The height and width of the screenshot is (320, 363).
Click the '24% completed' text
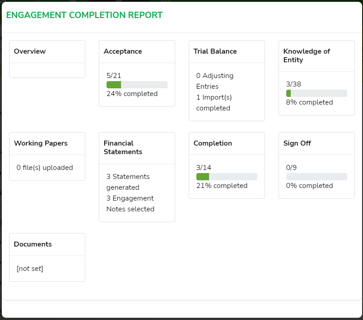pos(132,94)
